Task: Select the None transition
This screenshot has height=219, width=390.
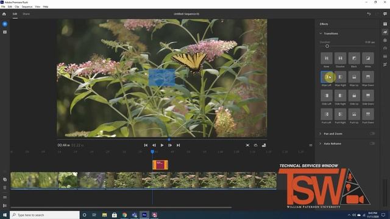Action: pos(327,58)
